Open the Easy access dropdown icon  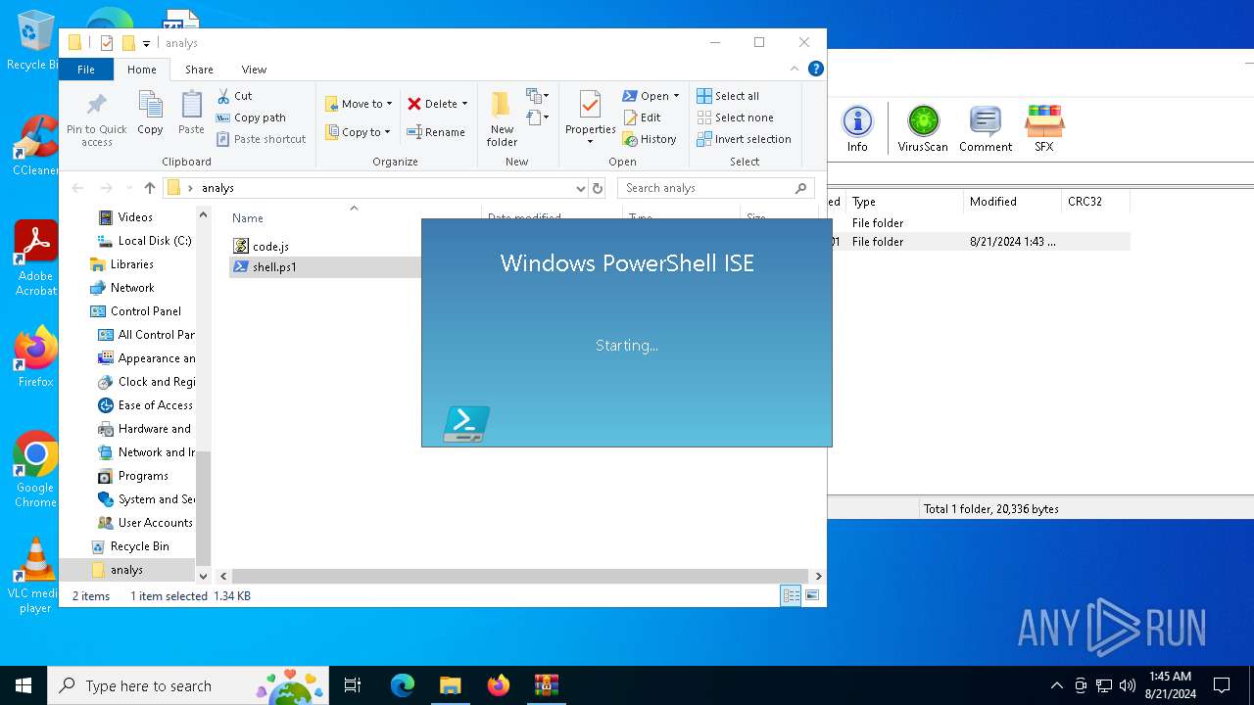pos(537,117)
